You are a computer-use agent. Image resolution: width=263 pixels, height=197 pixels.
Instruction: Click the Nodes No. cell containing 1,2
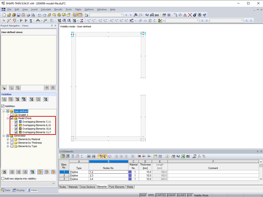(109, 172)
